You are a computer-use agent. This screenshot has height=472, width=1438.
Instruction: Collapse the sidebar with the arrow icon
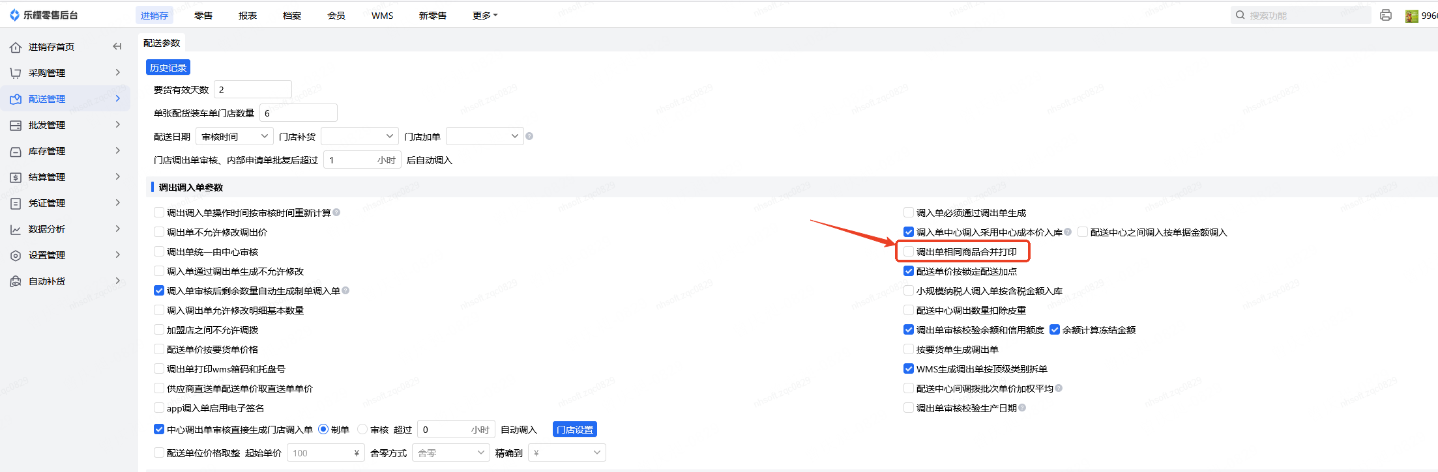point(117,46)
